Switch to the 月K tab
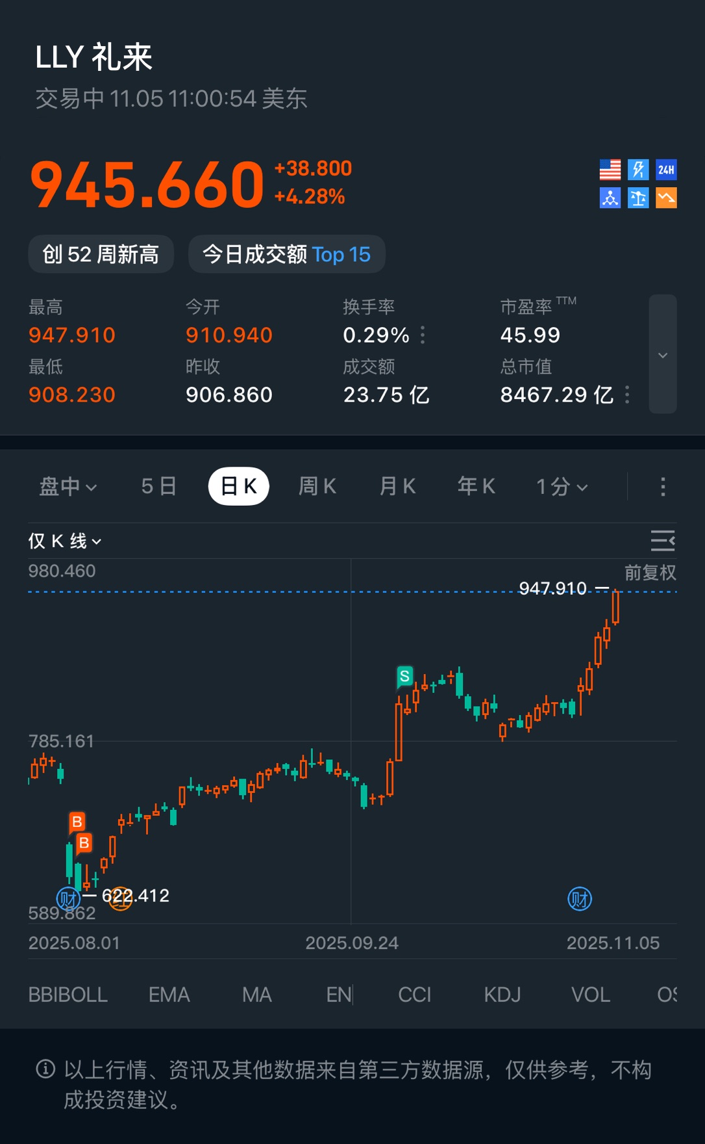The width and height of the screenshot is (705, 1144). [x=397, y=487]
